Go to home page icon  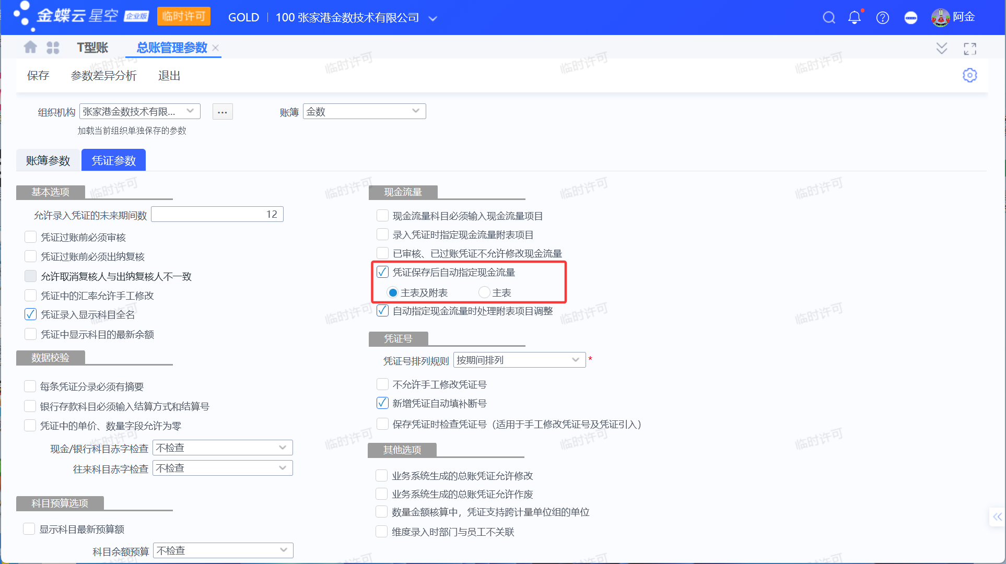coord(30,48)
